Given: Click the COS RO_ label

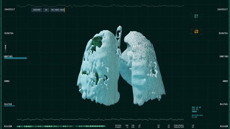Looking at the screenshot, I should [196, 109].
